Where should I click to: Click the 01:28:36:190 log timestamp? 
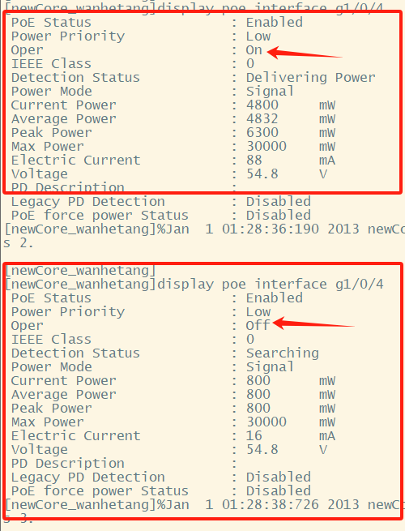click(271, 229)
